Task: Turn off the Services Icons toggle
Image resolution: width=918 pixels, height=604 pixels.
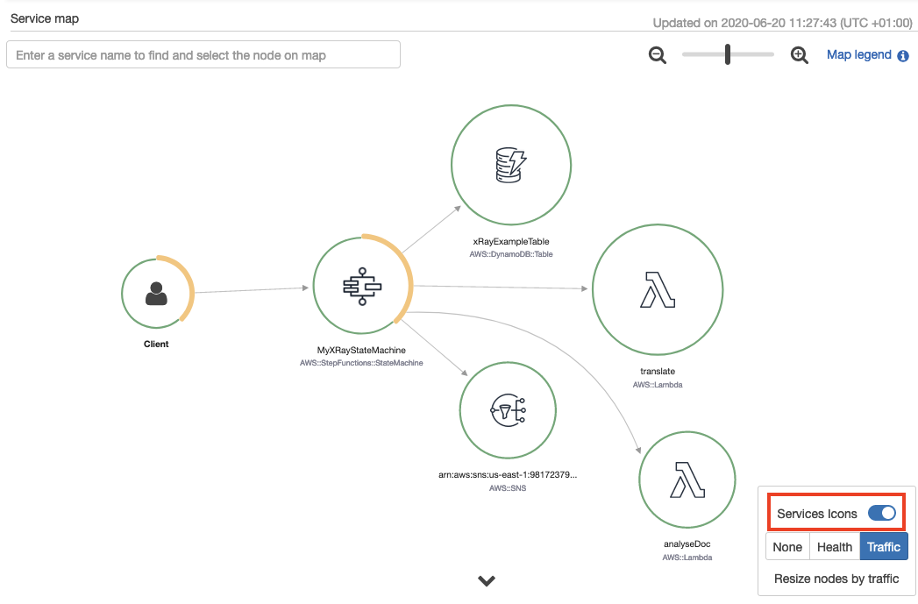Action: pyautogui.click(x=882, y=514)
